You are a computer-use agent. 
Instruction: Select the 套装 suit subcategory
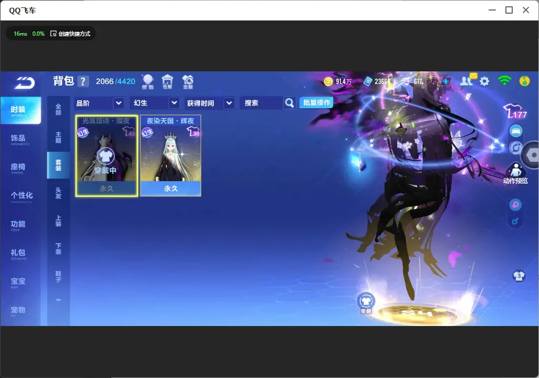point(58,165)
